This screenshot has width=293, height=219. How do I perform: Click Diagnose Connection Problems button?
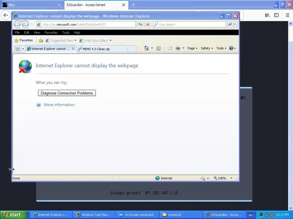pos(67,93)
